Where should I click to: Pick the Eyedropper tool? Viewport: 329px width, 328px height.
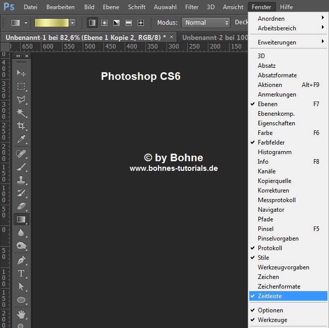coord(21,138)
